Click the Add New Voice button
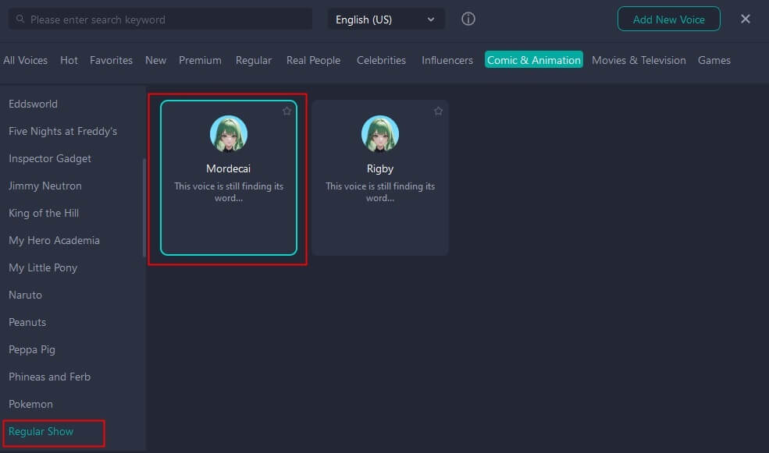This screenshot has width=769, height=453. [668, 19]
